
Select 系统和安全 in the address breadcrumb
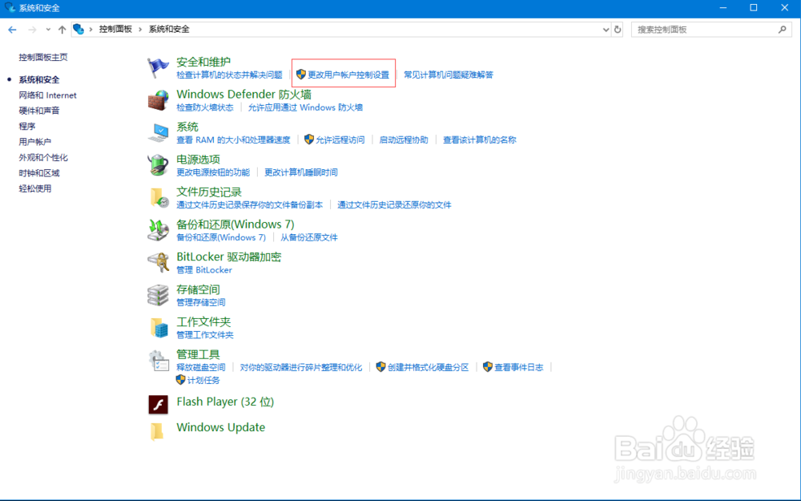(x=169, y=29)
